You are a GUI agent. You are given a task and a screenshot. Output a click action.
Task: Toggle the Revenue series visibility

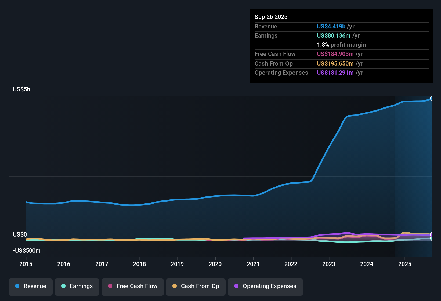[x=30, y=286]
